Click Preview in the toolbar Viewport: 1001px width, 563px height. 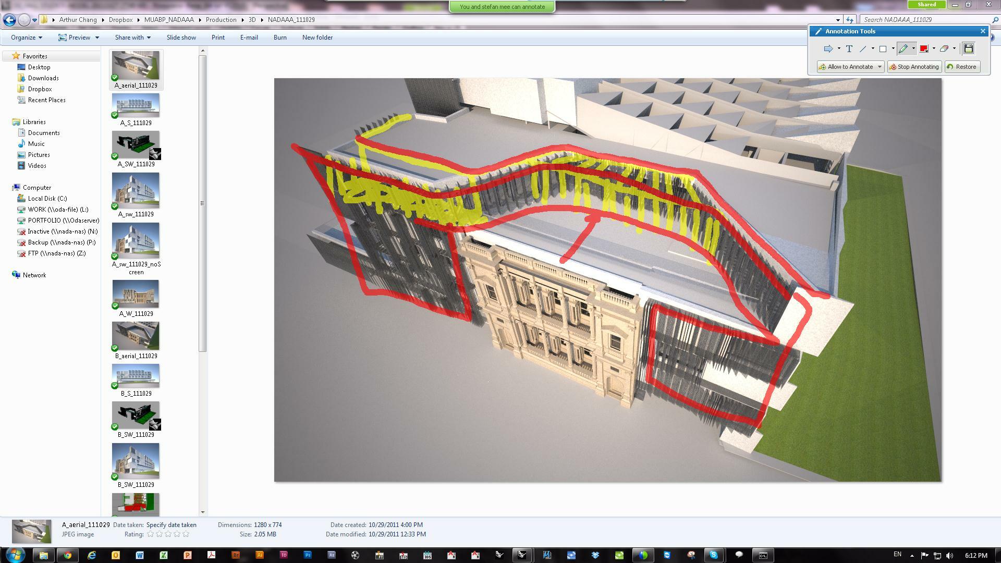point(75,38)
